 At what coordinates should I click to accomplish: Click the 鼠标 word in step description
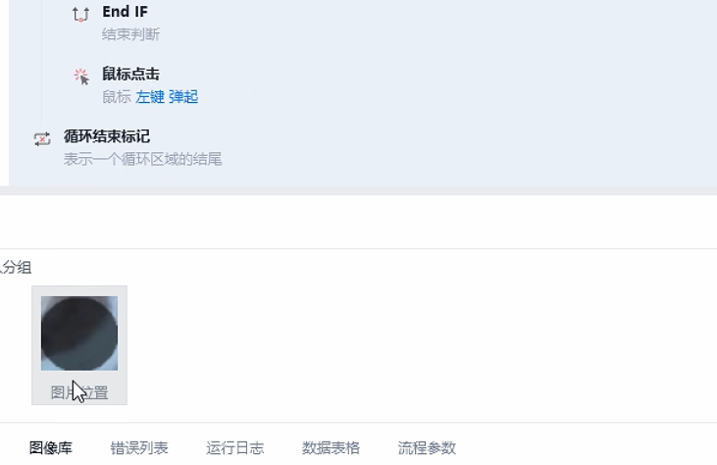[116, 97]
